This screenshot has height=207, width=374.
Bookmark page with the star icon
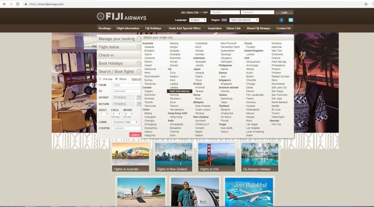[x=366, y=4]
